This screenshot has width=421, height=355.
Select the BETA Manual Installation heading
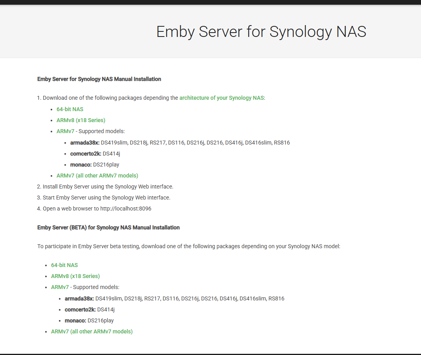108,227
